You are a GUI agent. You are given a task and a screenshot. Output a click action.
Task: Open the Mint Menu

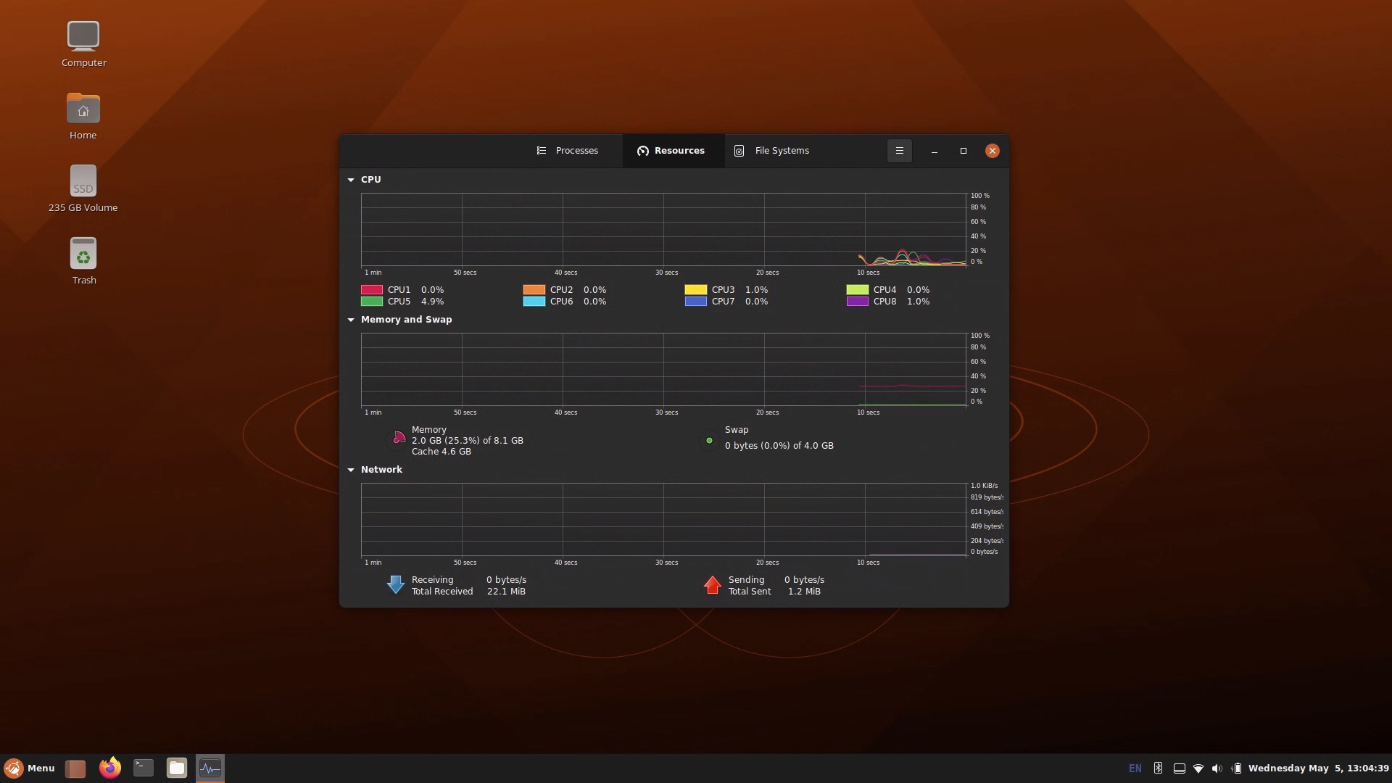(29, 768)
